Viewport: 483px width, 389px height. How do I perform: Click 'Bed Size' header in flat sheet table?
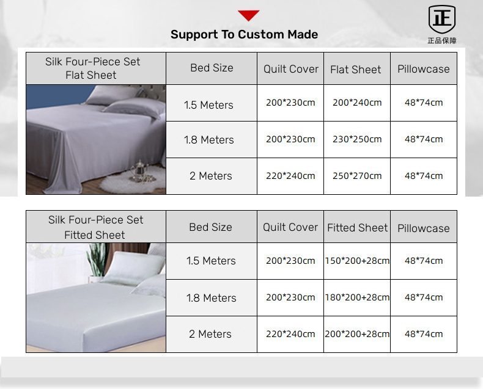(212, 68)
